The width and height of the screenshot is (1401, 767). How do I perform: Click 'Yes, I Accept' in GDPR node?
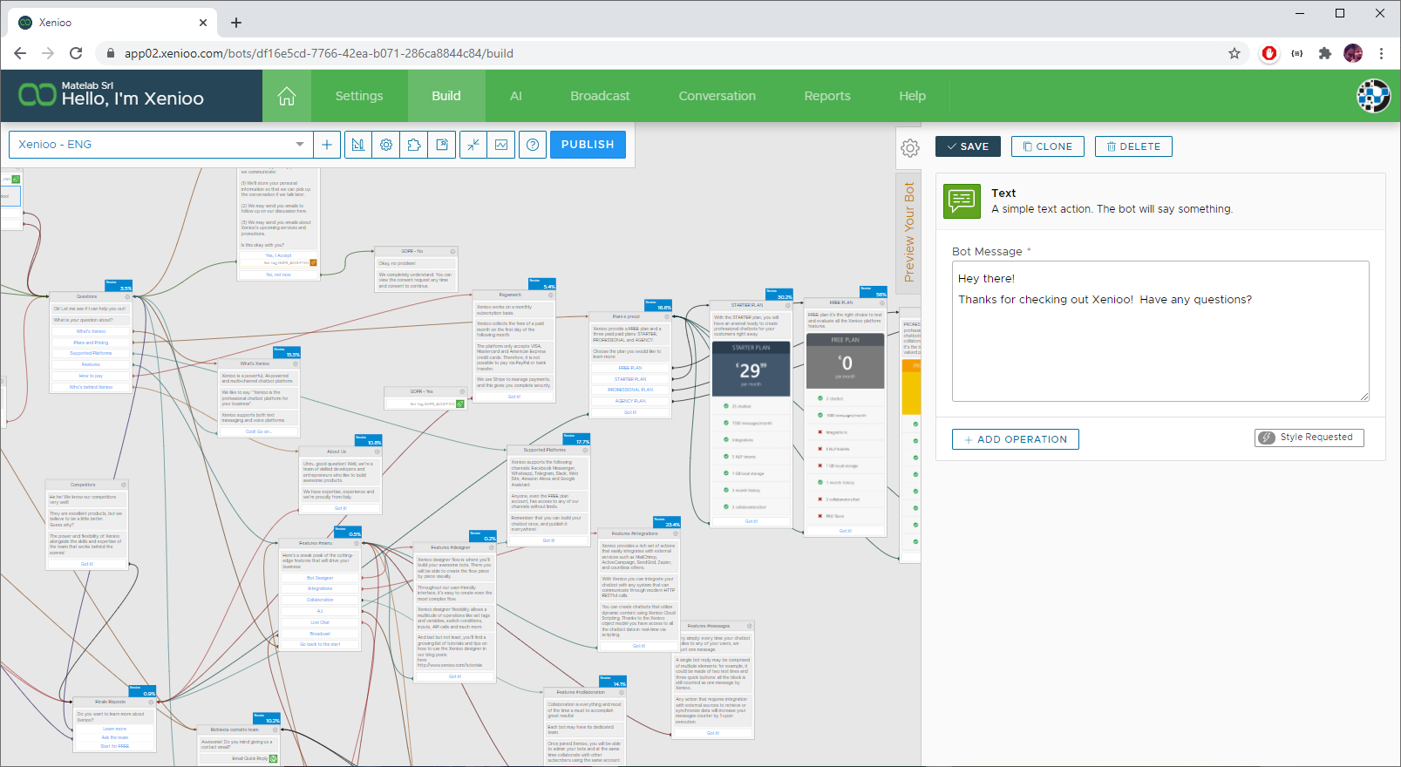pyautogui.click(x=279, y=255)
